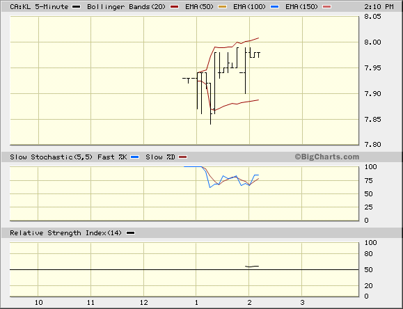Screen dimensions: 403x309
Task: Click the EMA(150) legend label
Action: (302, 7)
